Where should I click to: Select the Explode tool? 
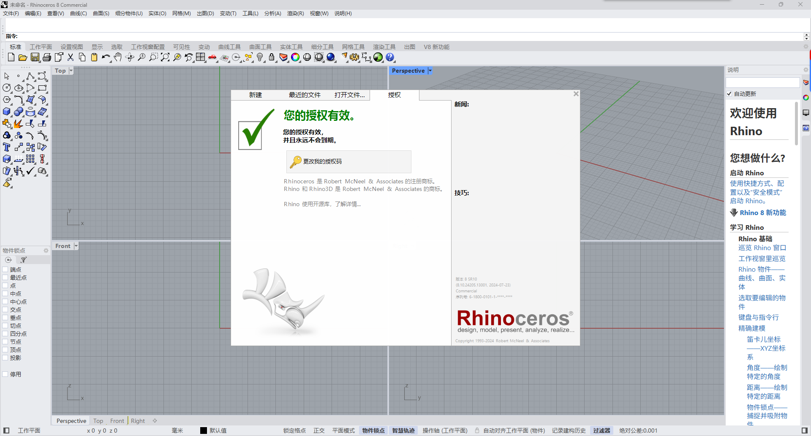click(x=18, y=123)
